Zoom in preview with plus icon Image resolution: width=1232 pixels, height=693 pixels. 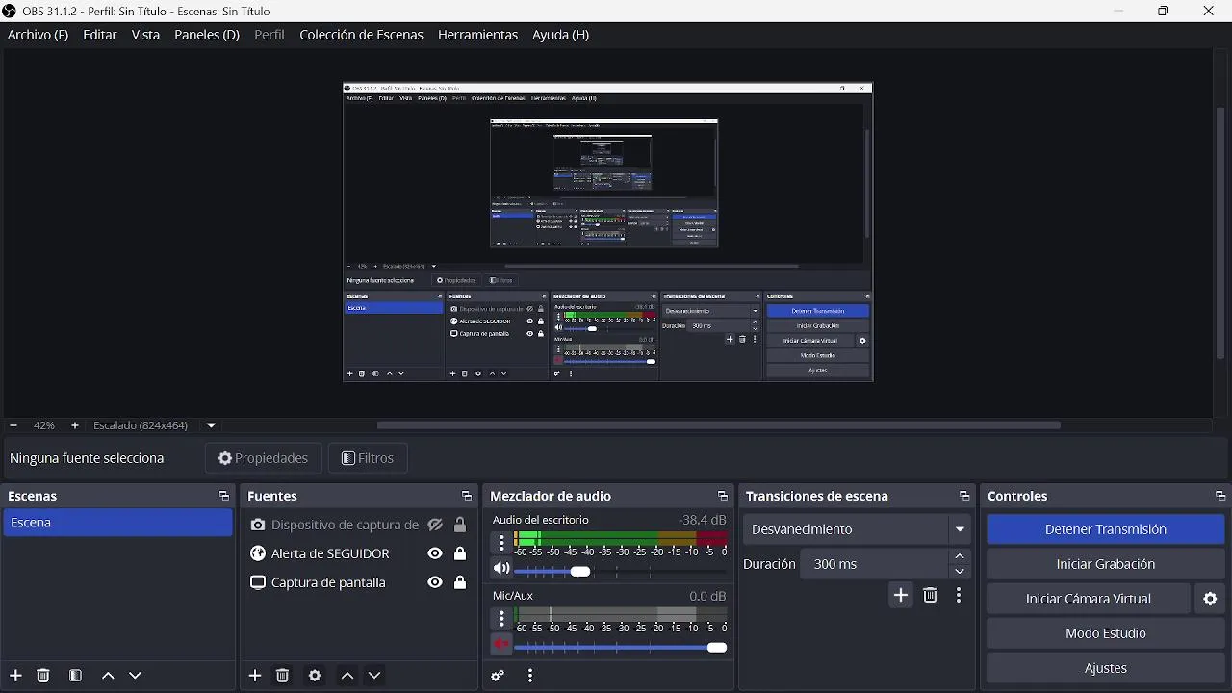point(75,425)
